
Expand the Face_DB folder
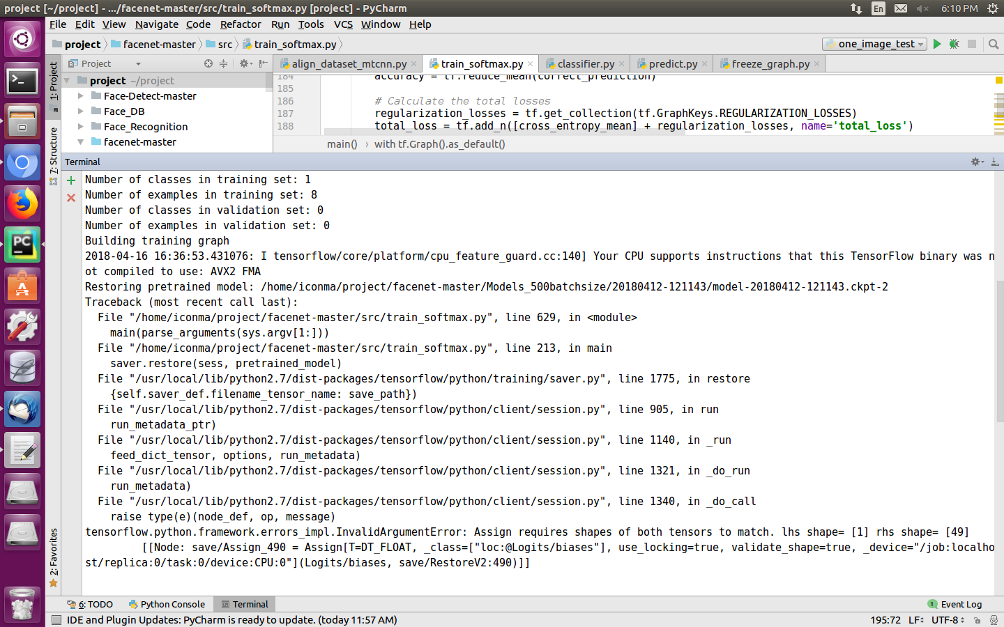point(81,111)
